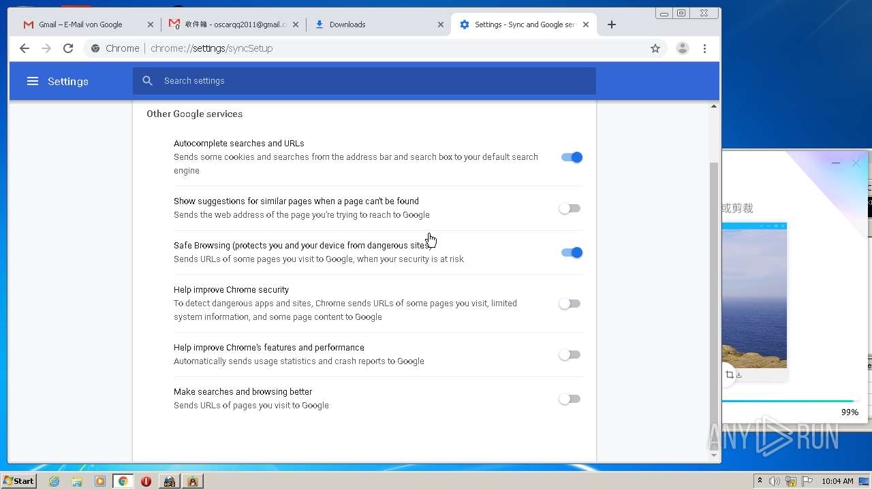Open Internet Explorer from the taskbar
The image size is (872, 490).
coord(54,481)
